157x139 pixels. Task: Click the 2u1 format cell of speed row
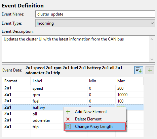coord(16,88)
